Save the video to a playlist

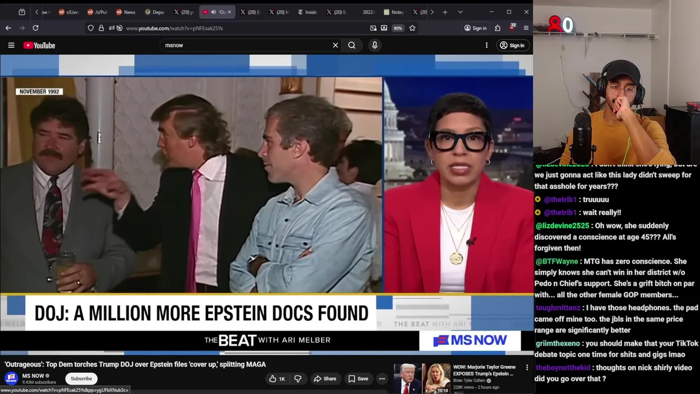pos(358,379)
